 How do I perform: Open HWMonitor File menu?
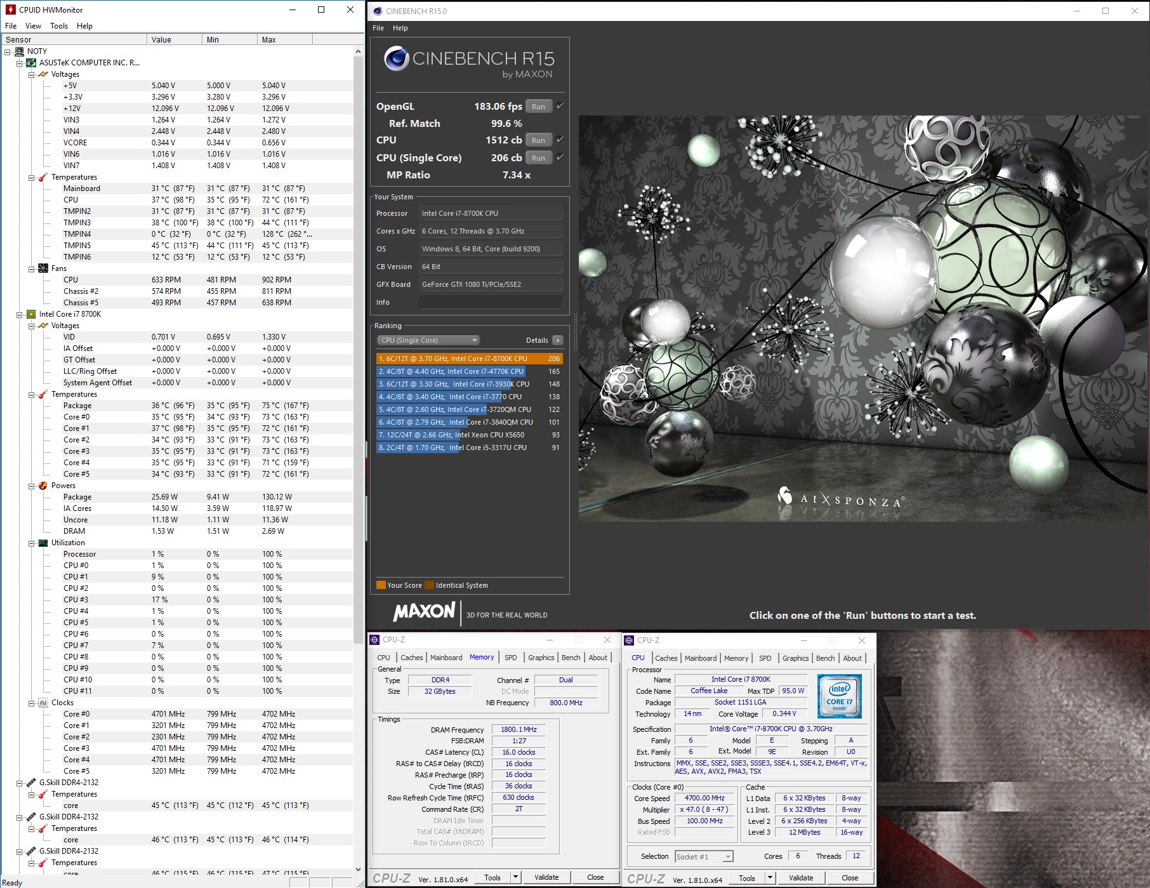click(x=11, y=26)
